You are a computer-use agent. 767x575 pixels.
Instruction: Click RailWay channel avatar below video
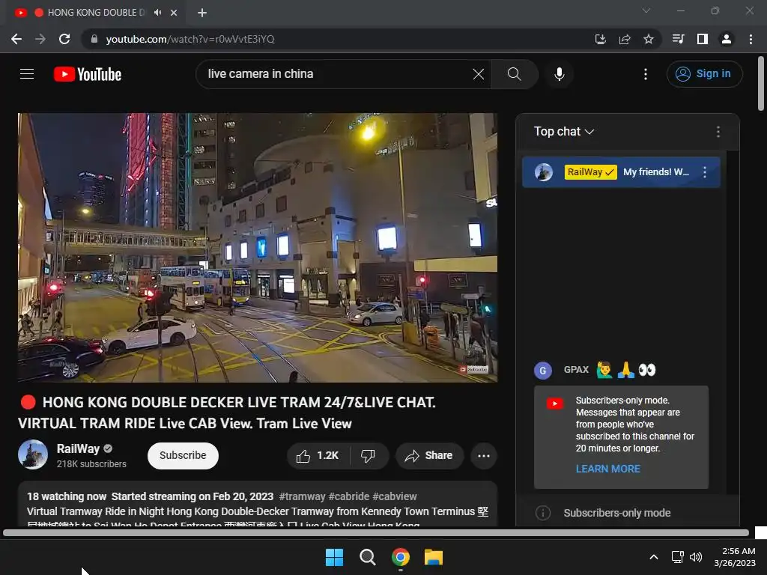[33, 454]
